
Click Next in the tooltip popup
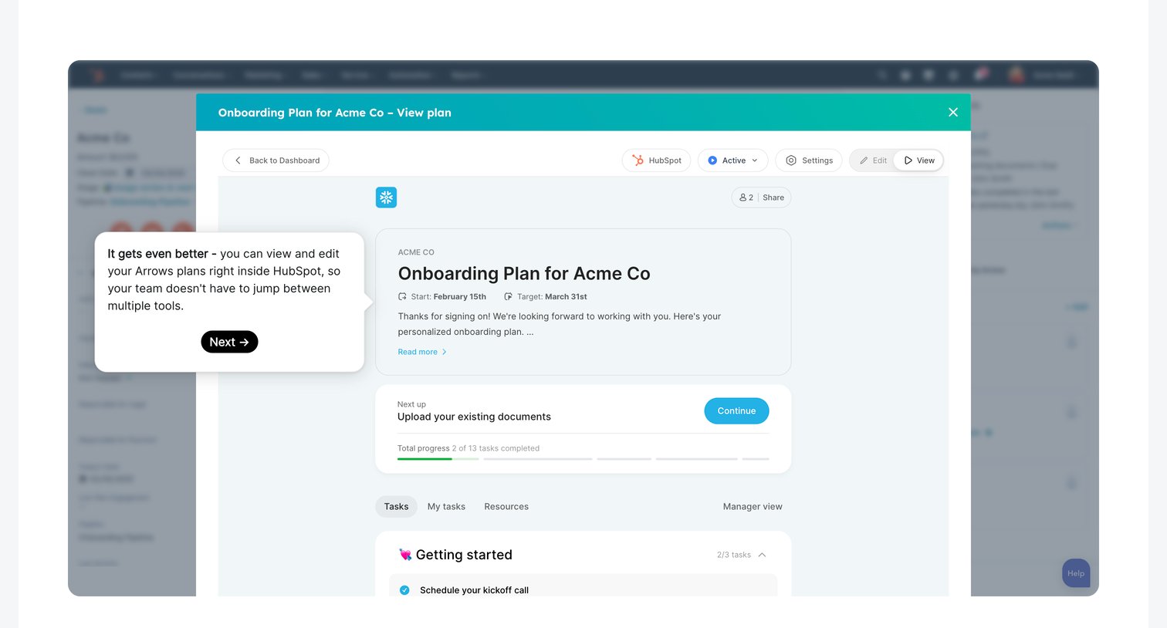tap(229, 342)
